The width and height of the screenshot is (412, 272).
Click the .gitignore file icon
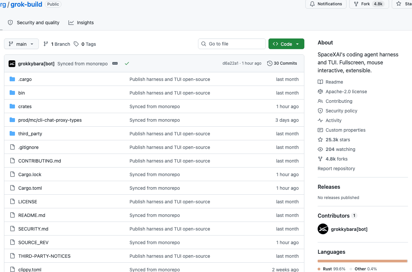coord(12,147)
